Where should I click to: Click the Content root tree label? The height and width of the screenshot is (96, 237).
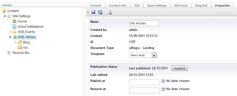coord(13,11)
